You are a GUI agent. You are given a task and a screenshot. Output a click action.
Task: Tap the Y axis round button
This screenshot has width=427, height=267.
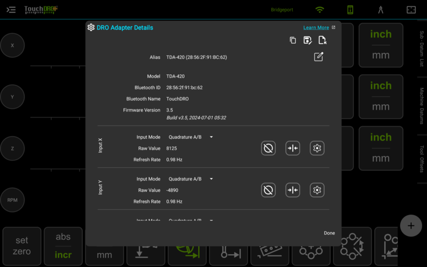(x=12, y=97)
